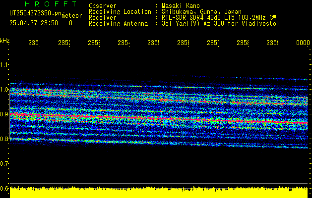Image resolution: width=312 pixels, height=198 pixels.
Task: Click the Receiving Location label
Action: (x=120, y=12)
